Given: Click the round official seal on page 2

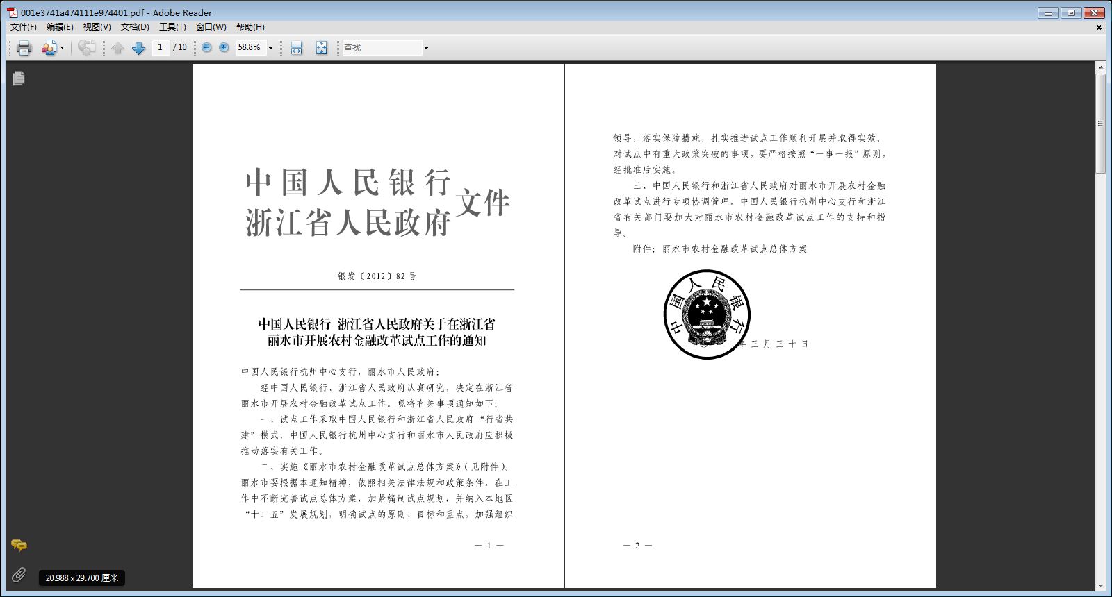Looking at the screenshot, I should click(x=707, y=314).
